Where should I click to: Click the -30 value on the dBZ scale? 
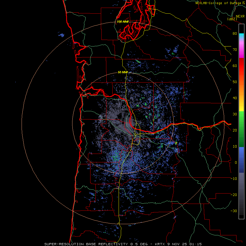tap(234, 211)
